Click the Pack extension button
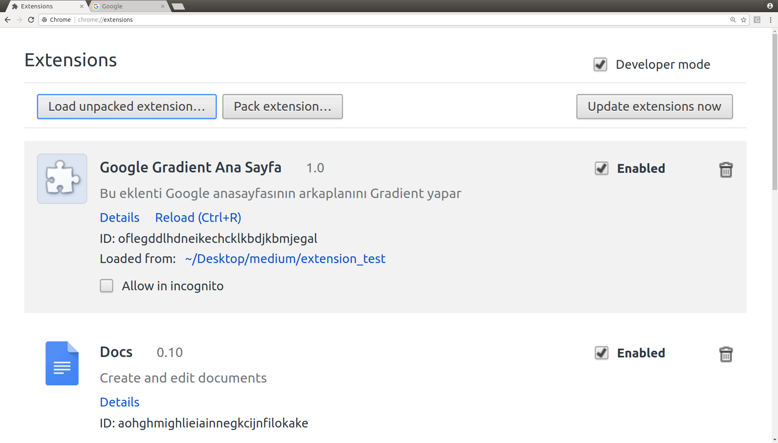The height and width of the screenshot is (443, 778). (283, 107)
